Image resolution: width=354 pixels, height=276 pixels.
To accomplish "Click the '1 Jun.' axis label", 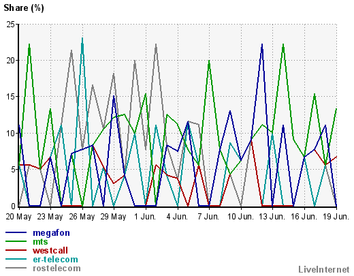I will (145, 217).
